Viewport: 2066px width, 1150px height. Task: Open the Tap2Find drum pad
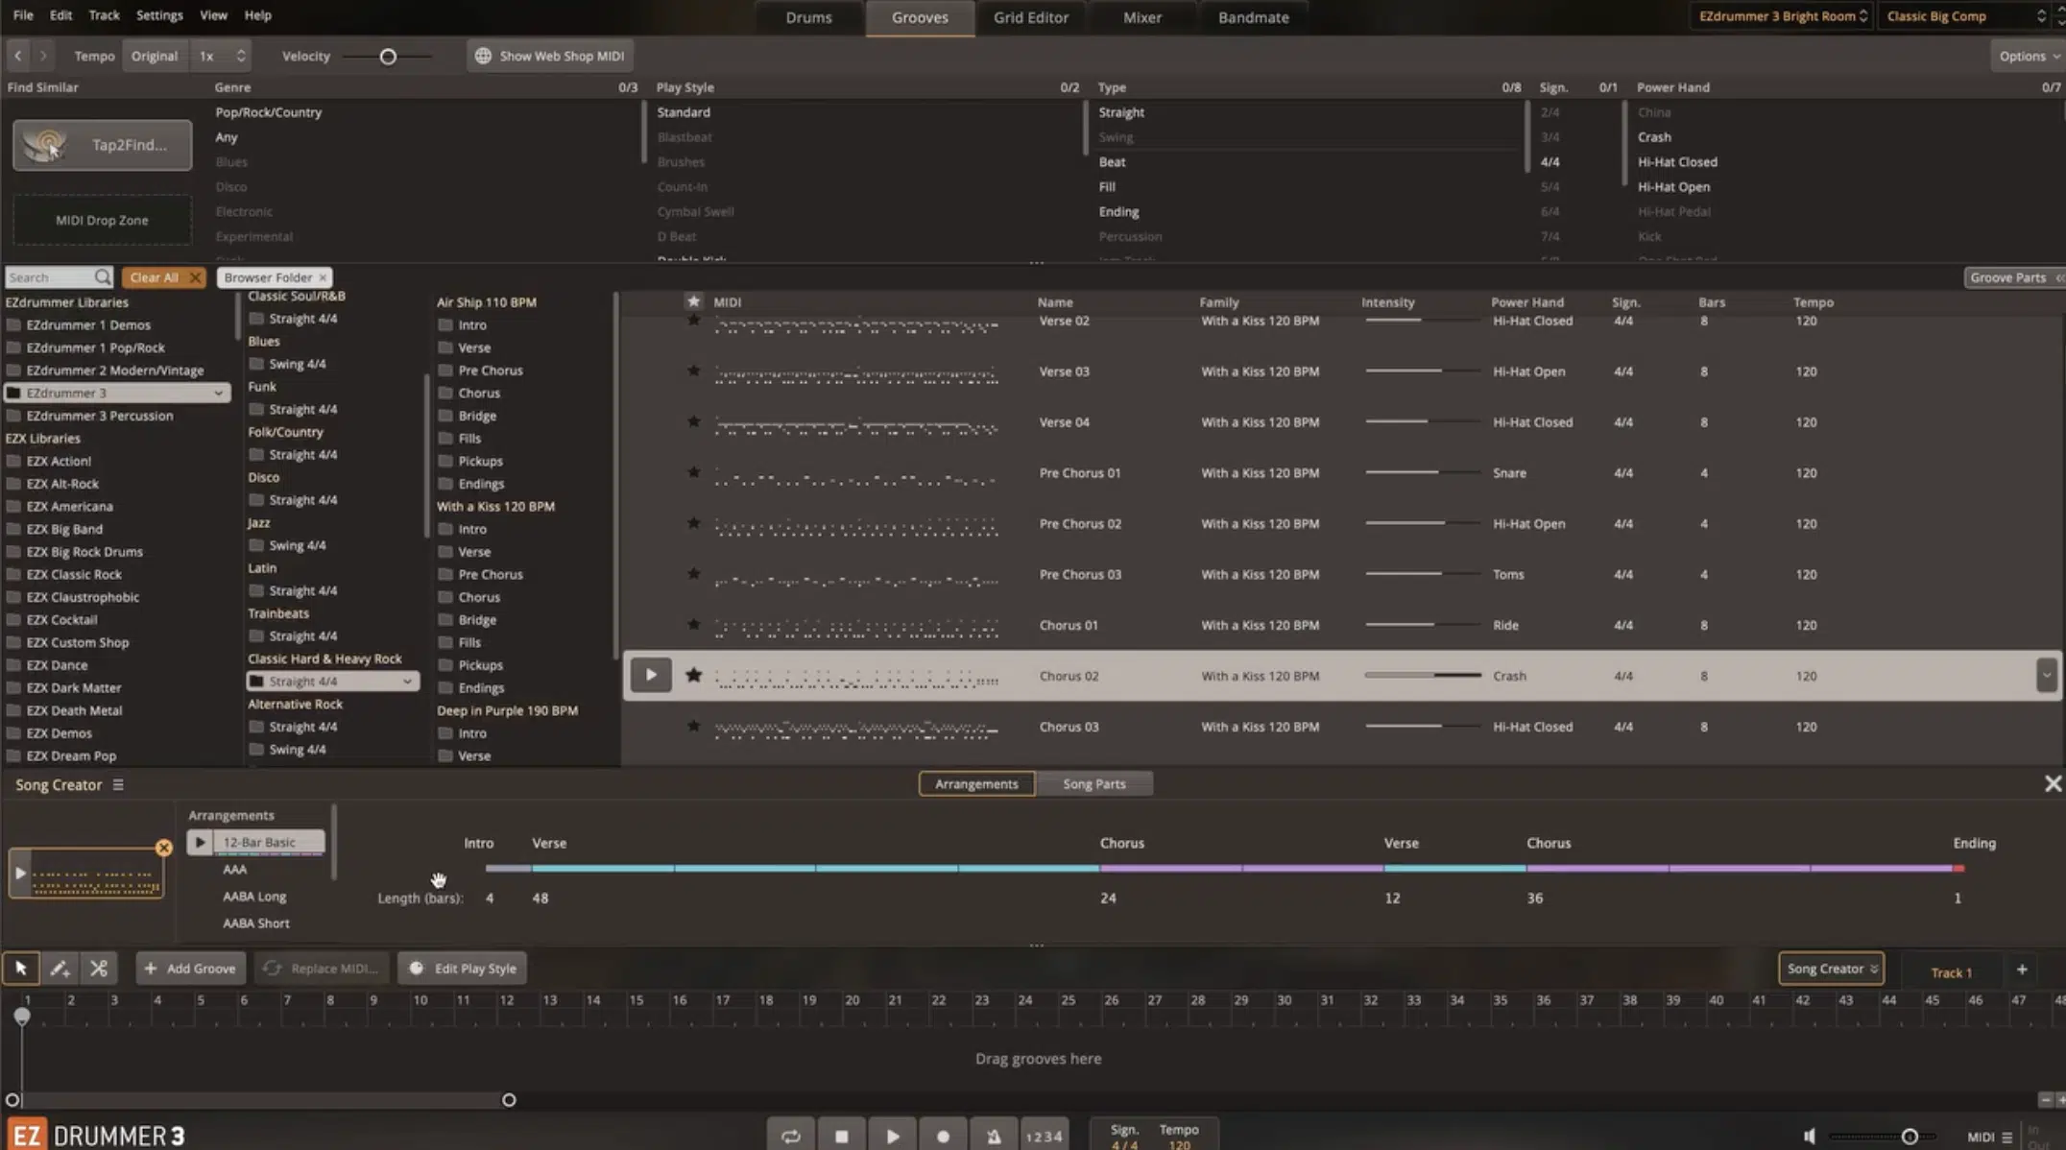pyautogui.click(x=102, y=145)
